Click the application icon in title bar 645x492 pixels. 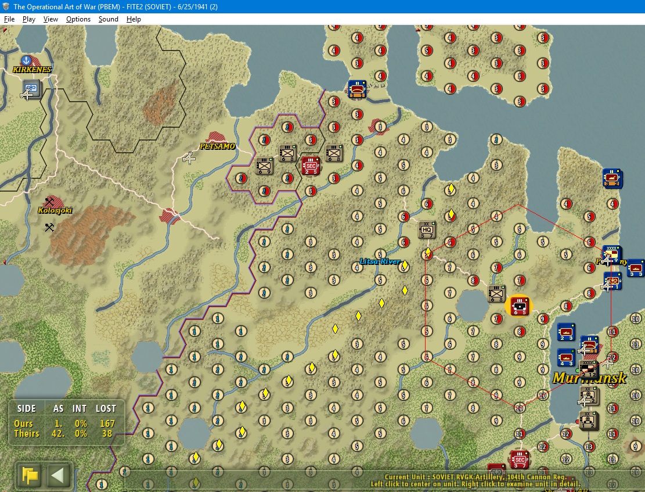click(x=6, y=6)
